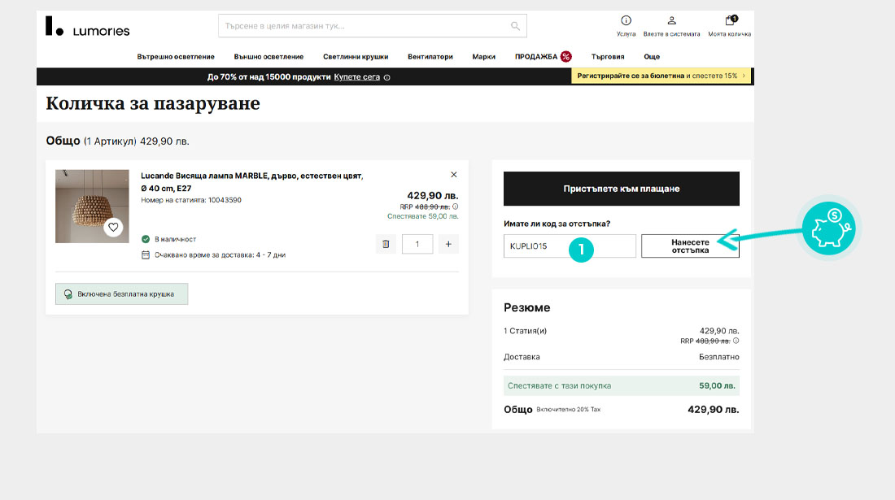The image size is (895, 500).
Task: Open Вентилатори menu
Action: pos(430,57)
